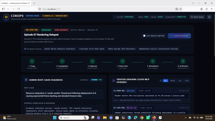Select the ALERT evidence filter tab
This screenshot has height=121, width=215.
click(187, 81)
